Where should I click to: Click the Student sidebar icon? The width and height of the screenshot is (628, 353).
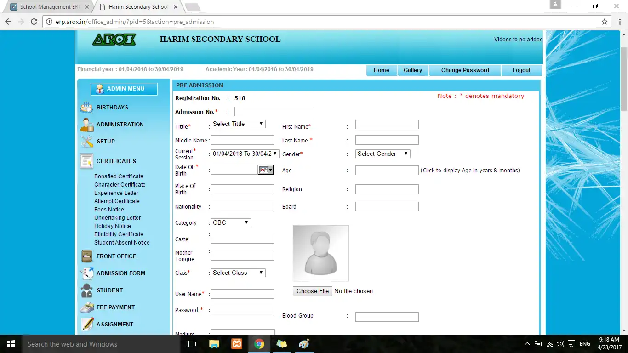(x=87, y=290)
